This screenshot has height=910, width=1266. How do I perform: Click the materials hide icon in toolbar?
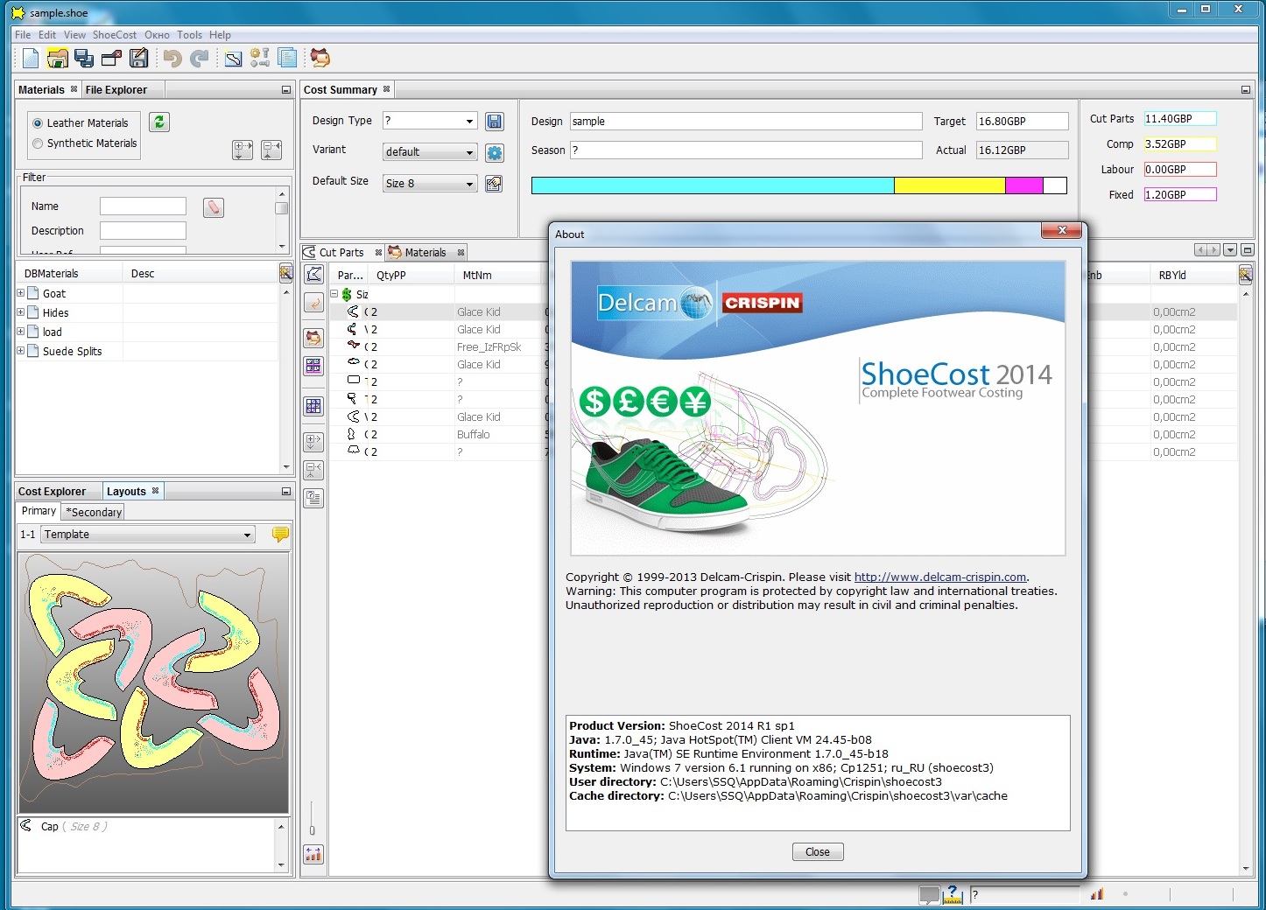click(x=320, y=59)
